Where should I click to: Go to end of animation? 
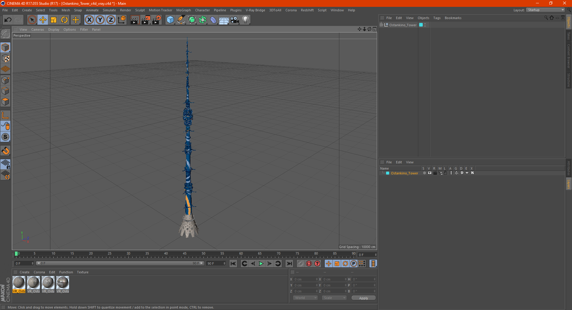pos(289,263)
